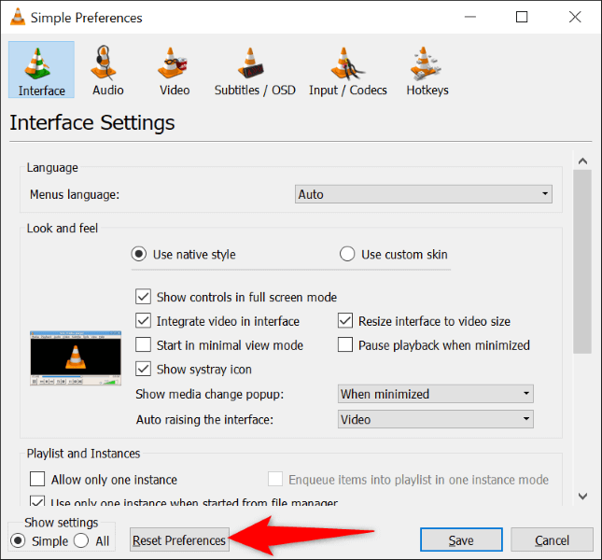This screenshot has width=602, height=560.
Task: Select Use native style radio button
Action: tap(138, 254)
